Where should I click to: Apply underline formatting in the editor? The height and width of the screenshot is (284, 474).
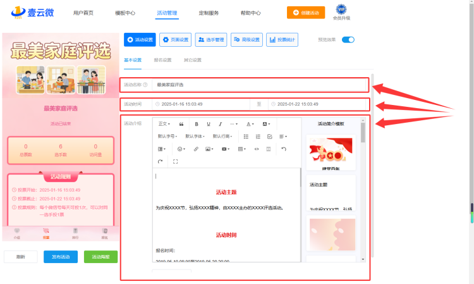point(209,124)
